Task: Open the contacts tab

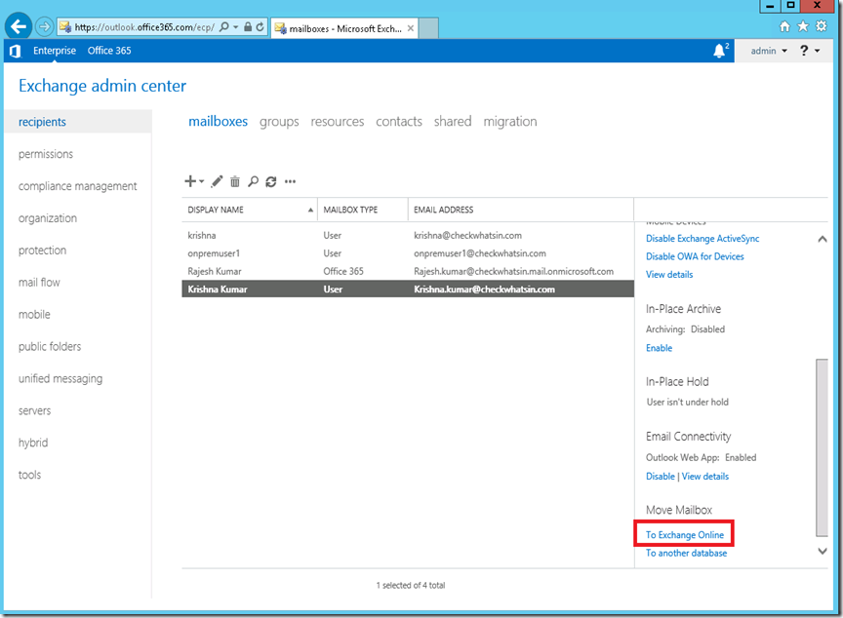Action: coord(399,121)
